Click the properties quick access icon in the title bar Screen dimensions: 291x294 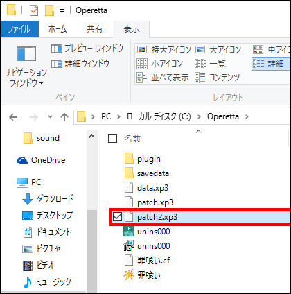(34, 10)
